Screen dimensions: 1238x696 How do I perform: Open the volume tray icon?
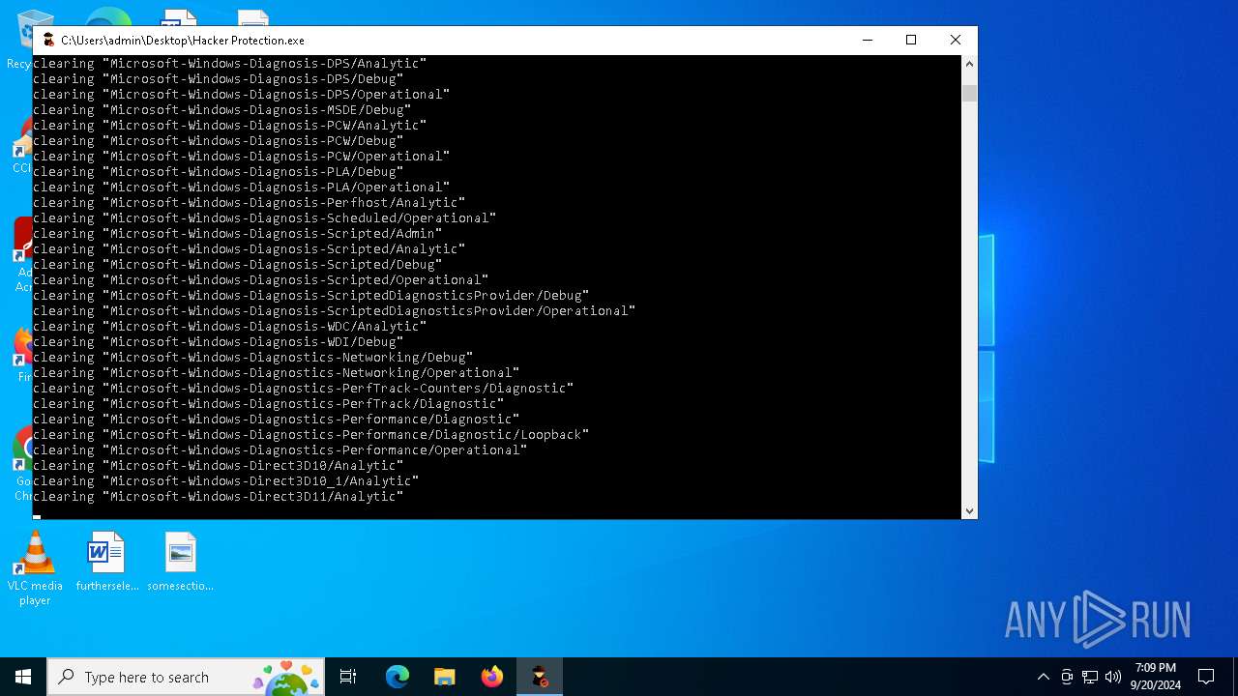1112,677
